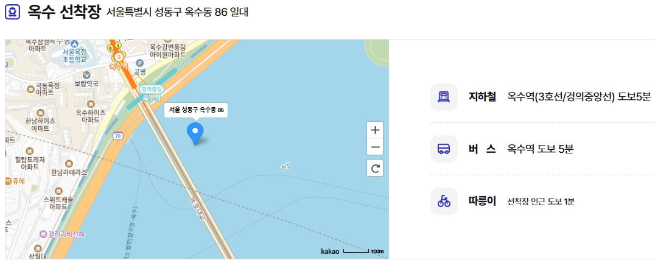The image size is (655, 260).
Task: Click the bus icon beside 버스
Action: point(444,149)
